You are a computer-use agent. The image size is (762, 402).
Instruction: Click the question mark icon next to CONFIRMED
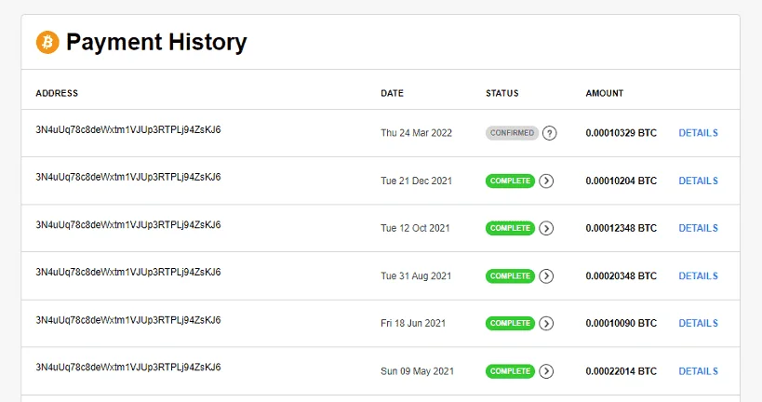(x=549, y=133)
